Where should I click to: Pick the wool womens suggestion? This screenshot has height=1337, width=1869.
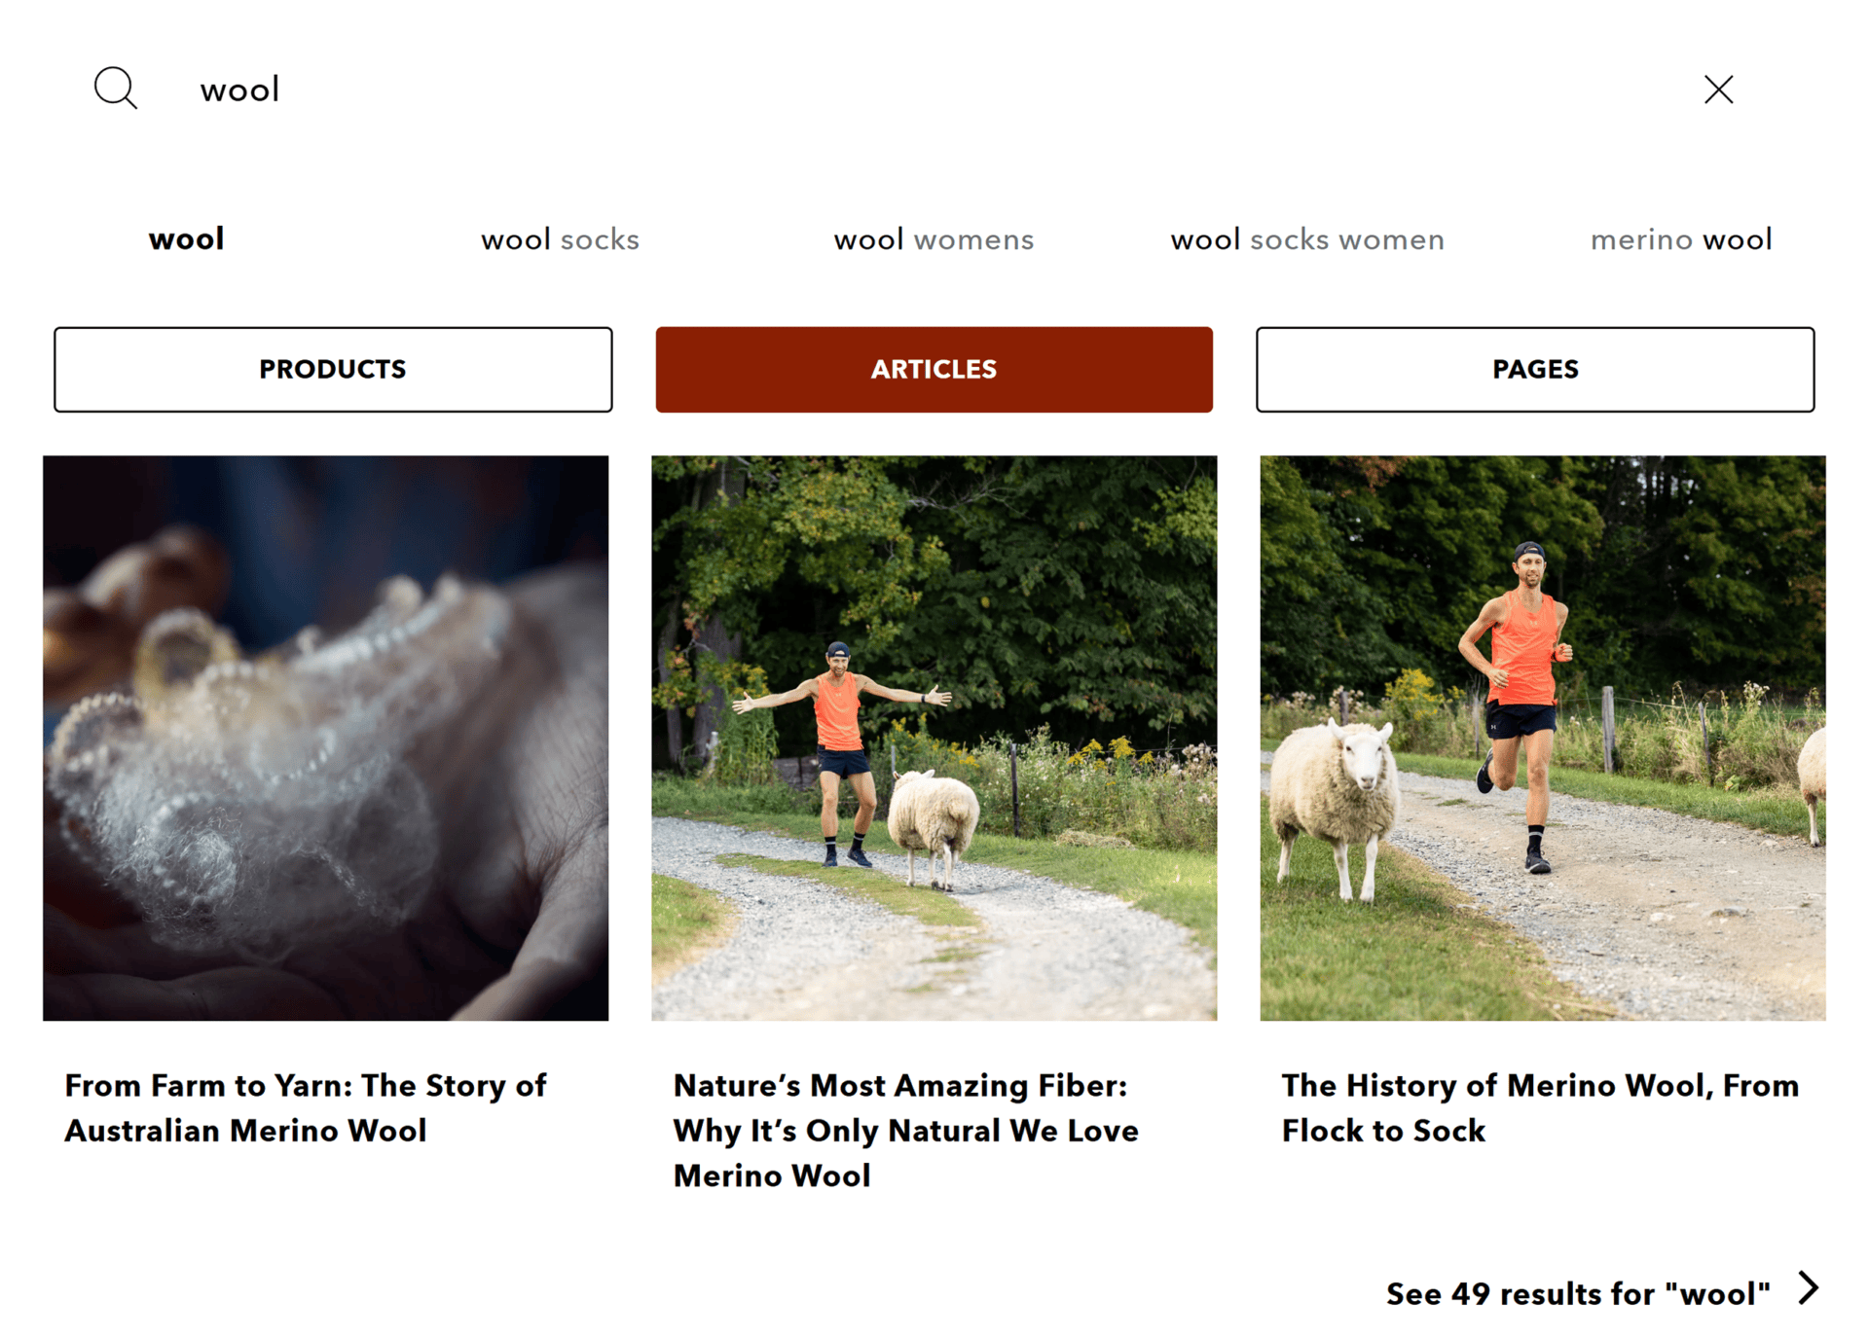pos(934,239)
